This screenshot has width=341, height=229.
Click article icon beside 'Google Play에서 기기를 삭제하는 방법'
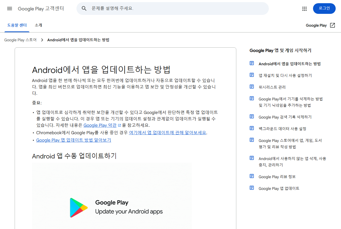pyautogui.click(x=252, y=98)
